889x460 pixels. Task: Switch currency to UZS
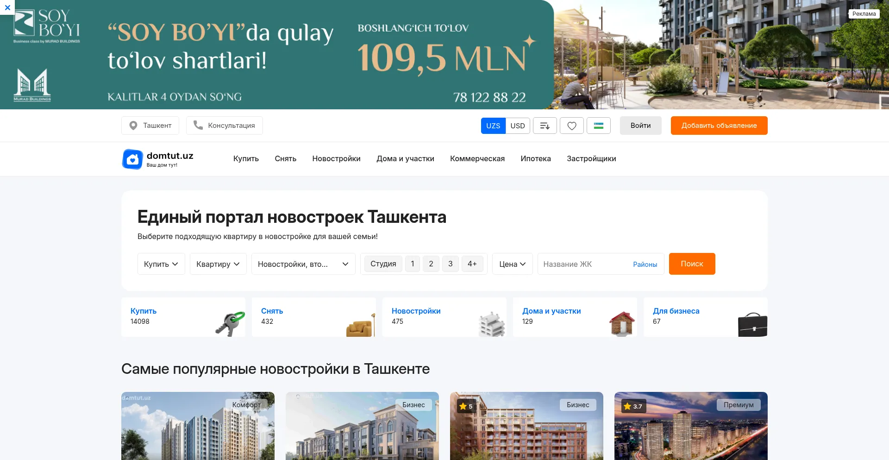[493, 126]
